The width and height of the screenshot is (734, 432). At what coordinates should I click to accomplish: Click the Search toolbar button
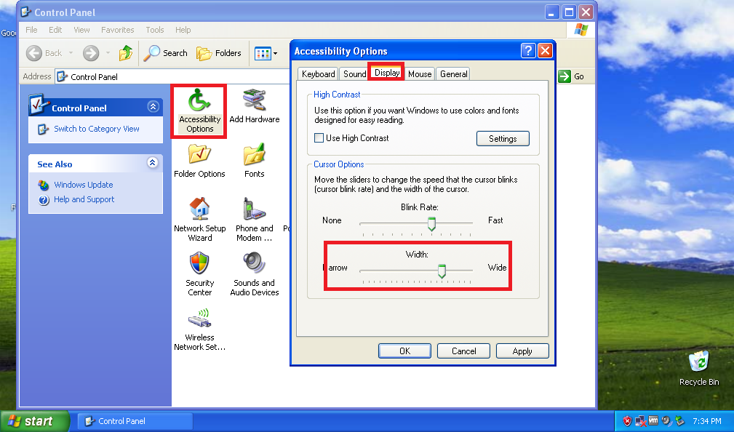(165, 53)
